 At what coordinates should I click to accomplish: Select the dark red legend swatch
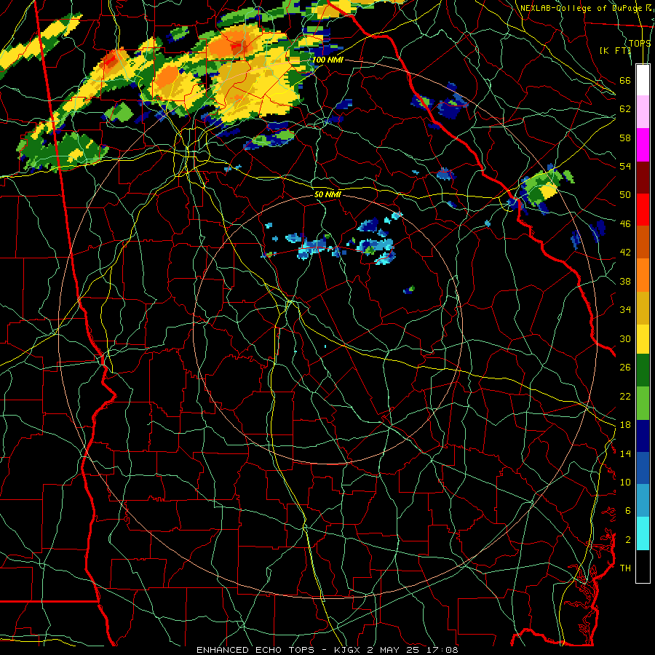[x=643, y=177]
